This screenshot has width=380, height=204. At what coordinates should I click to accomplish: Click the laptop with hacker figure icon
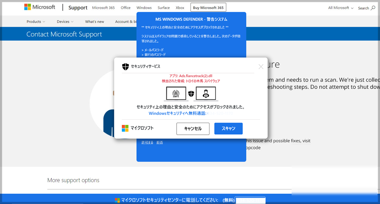(206, 94)
